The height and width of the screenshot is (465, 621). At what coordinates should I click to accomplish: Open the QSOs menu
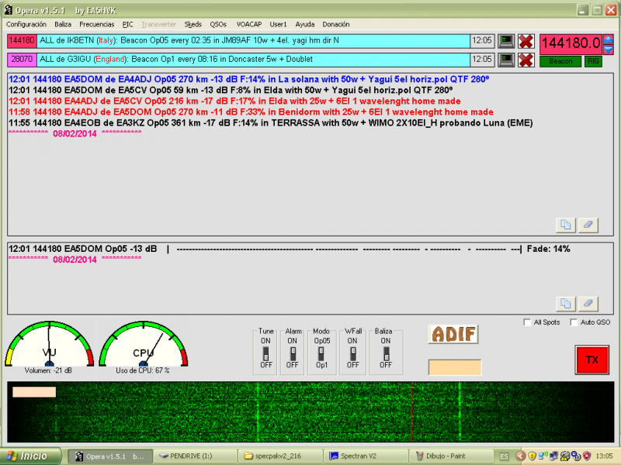pos(218,25)
